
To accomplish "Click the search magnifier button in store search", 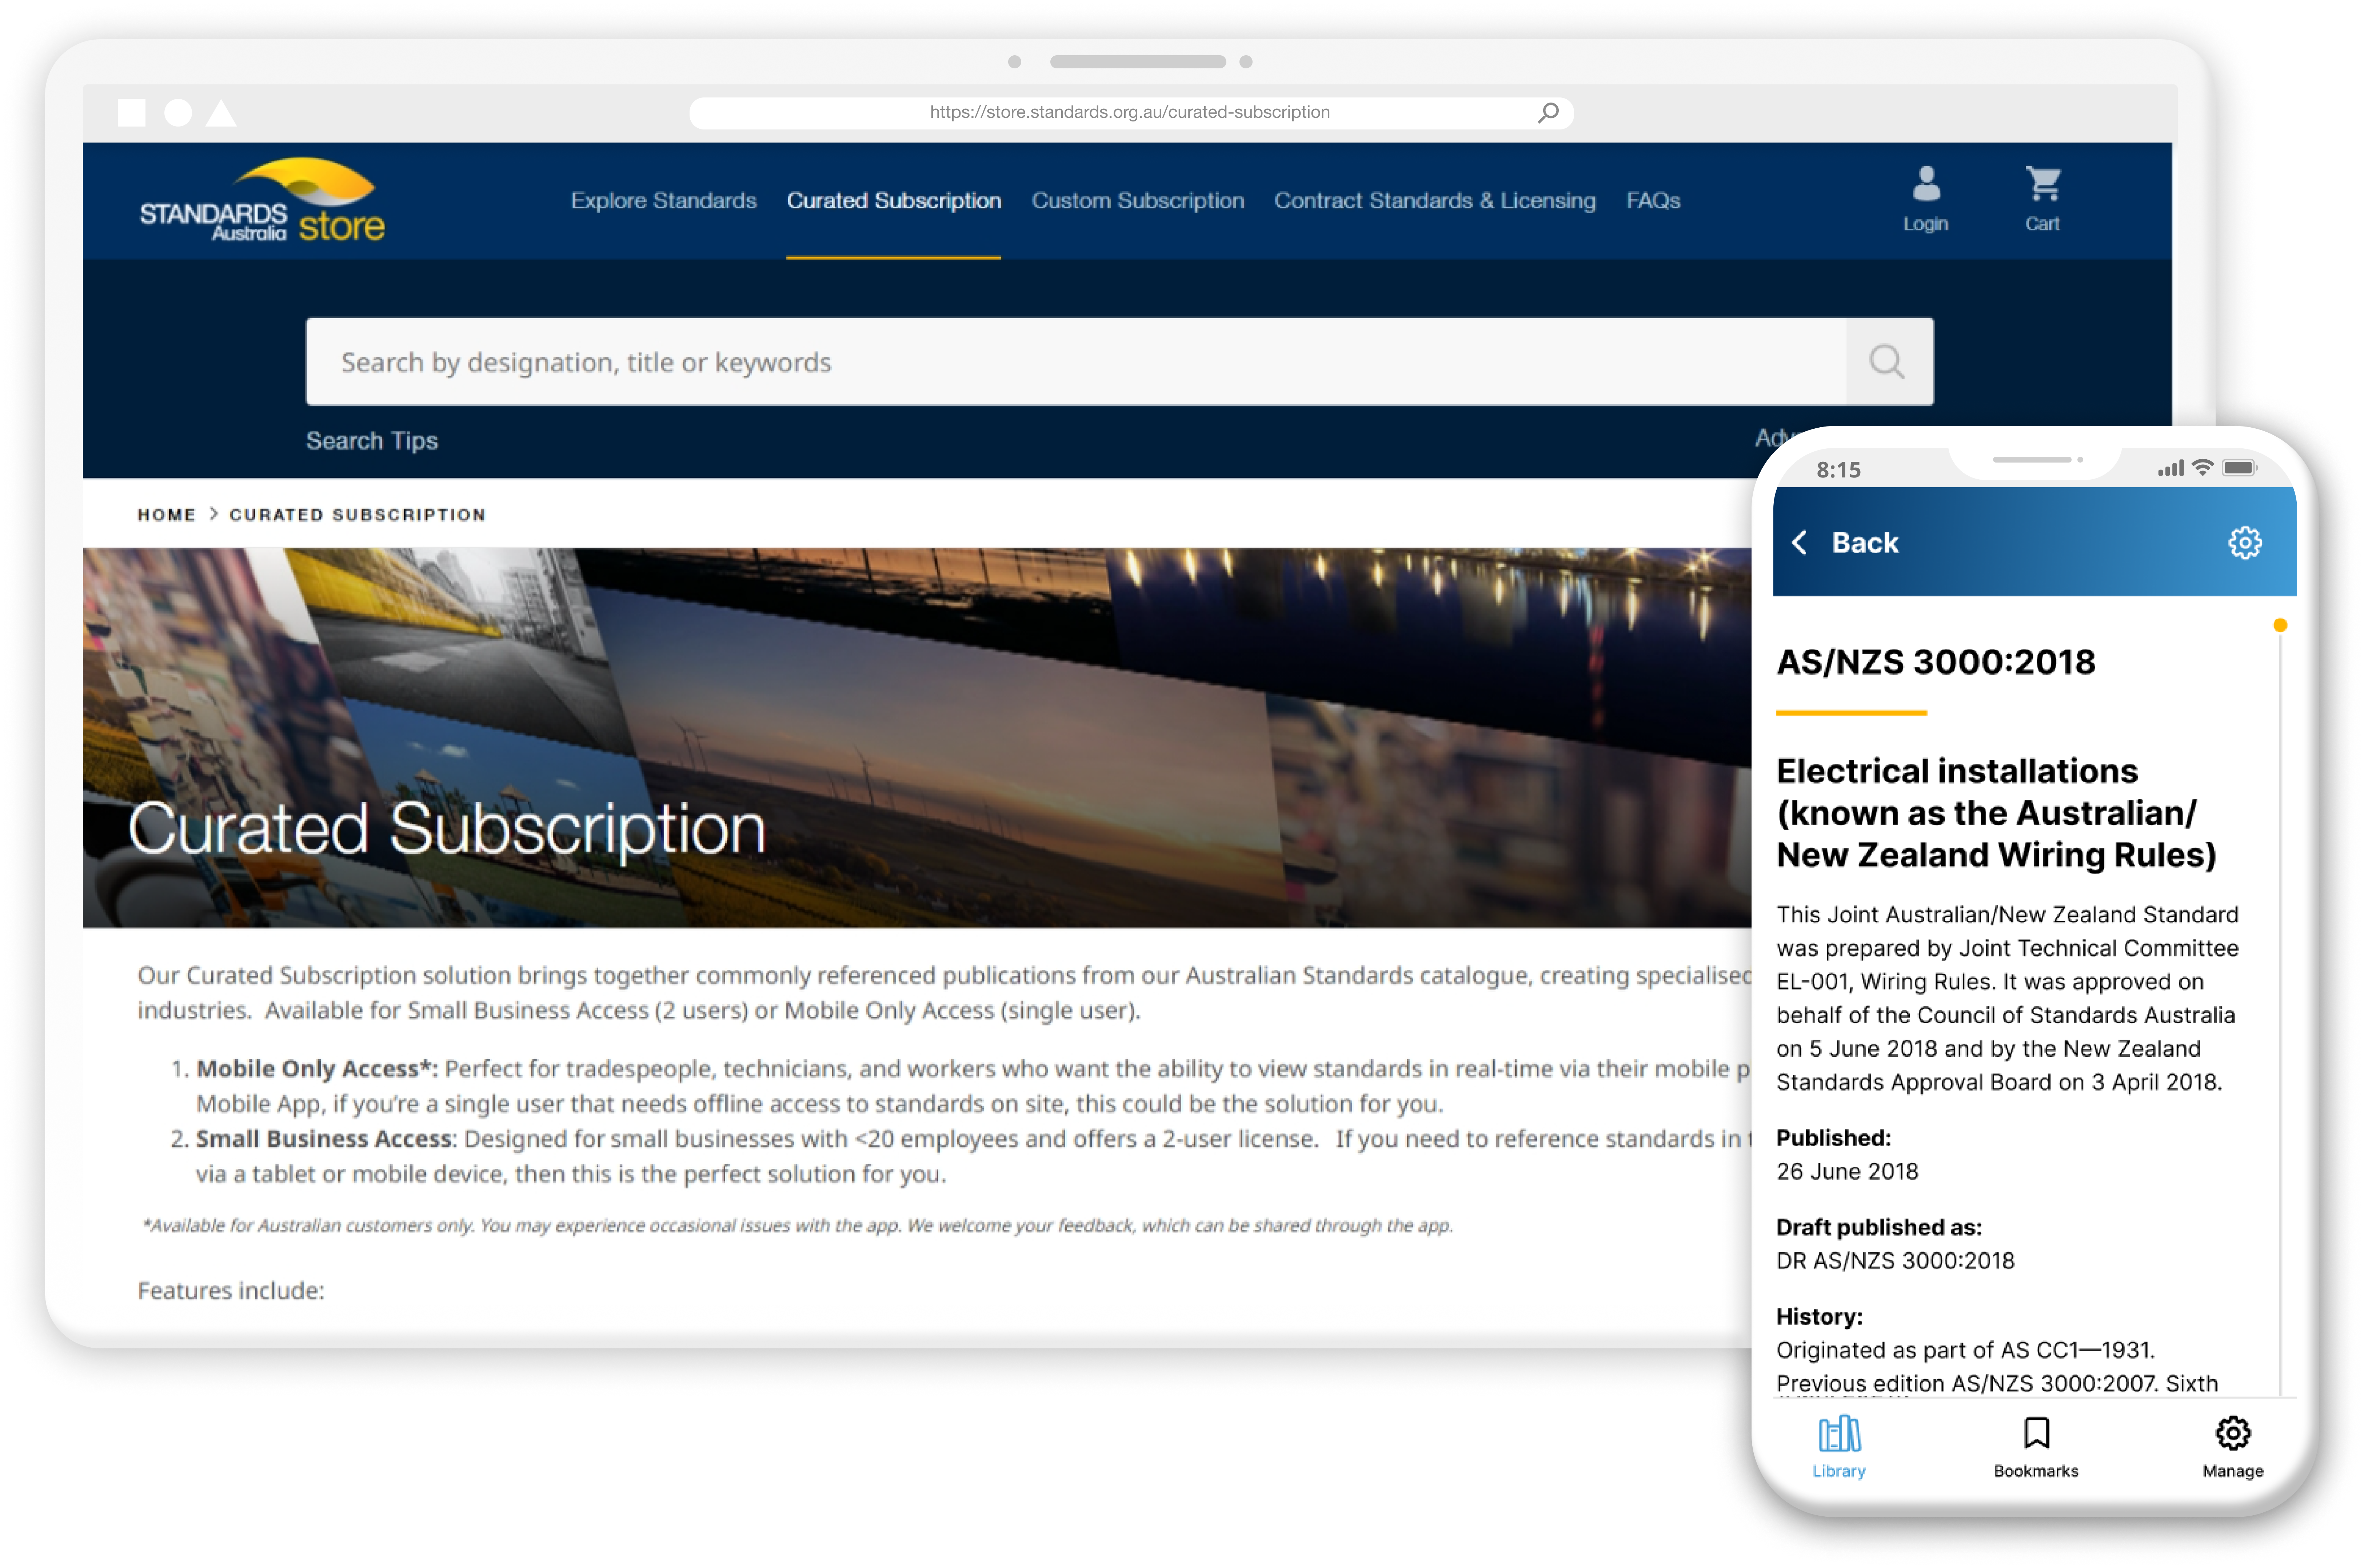I will coord(1888,362).
